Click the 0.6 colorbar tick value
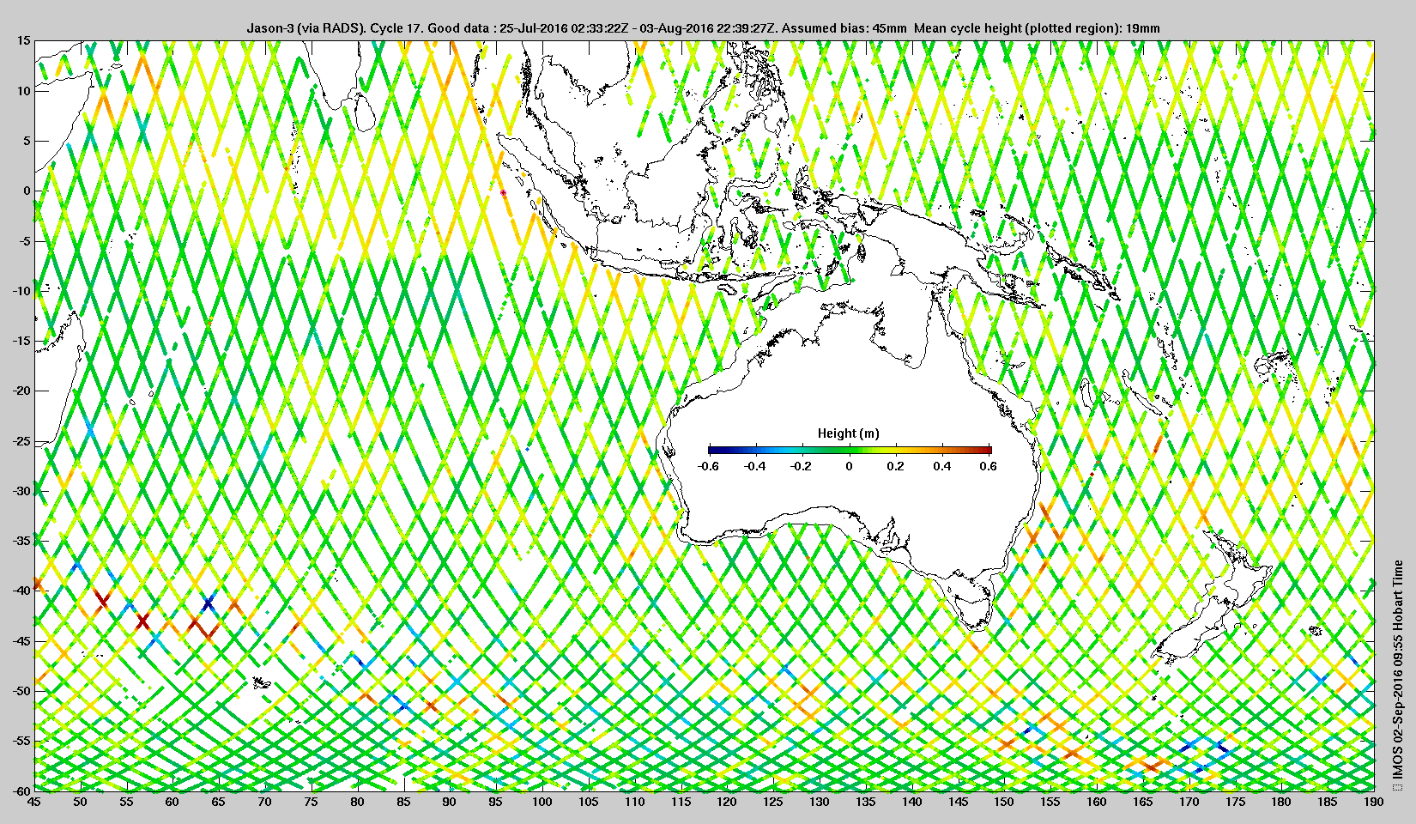The width and height of the screenshot is (1416, 824). [x=988, y=466]
